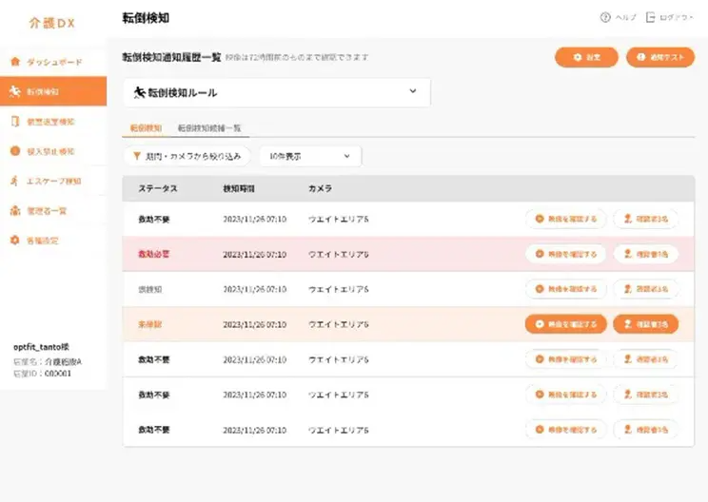Click the optfit_tanto様 user name
The width and height of the screenshot is (708, 502).
pyautogui.click(x=41, y=347)
